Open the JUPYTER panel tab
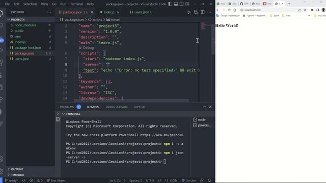 click(x=139, y=107)
